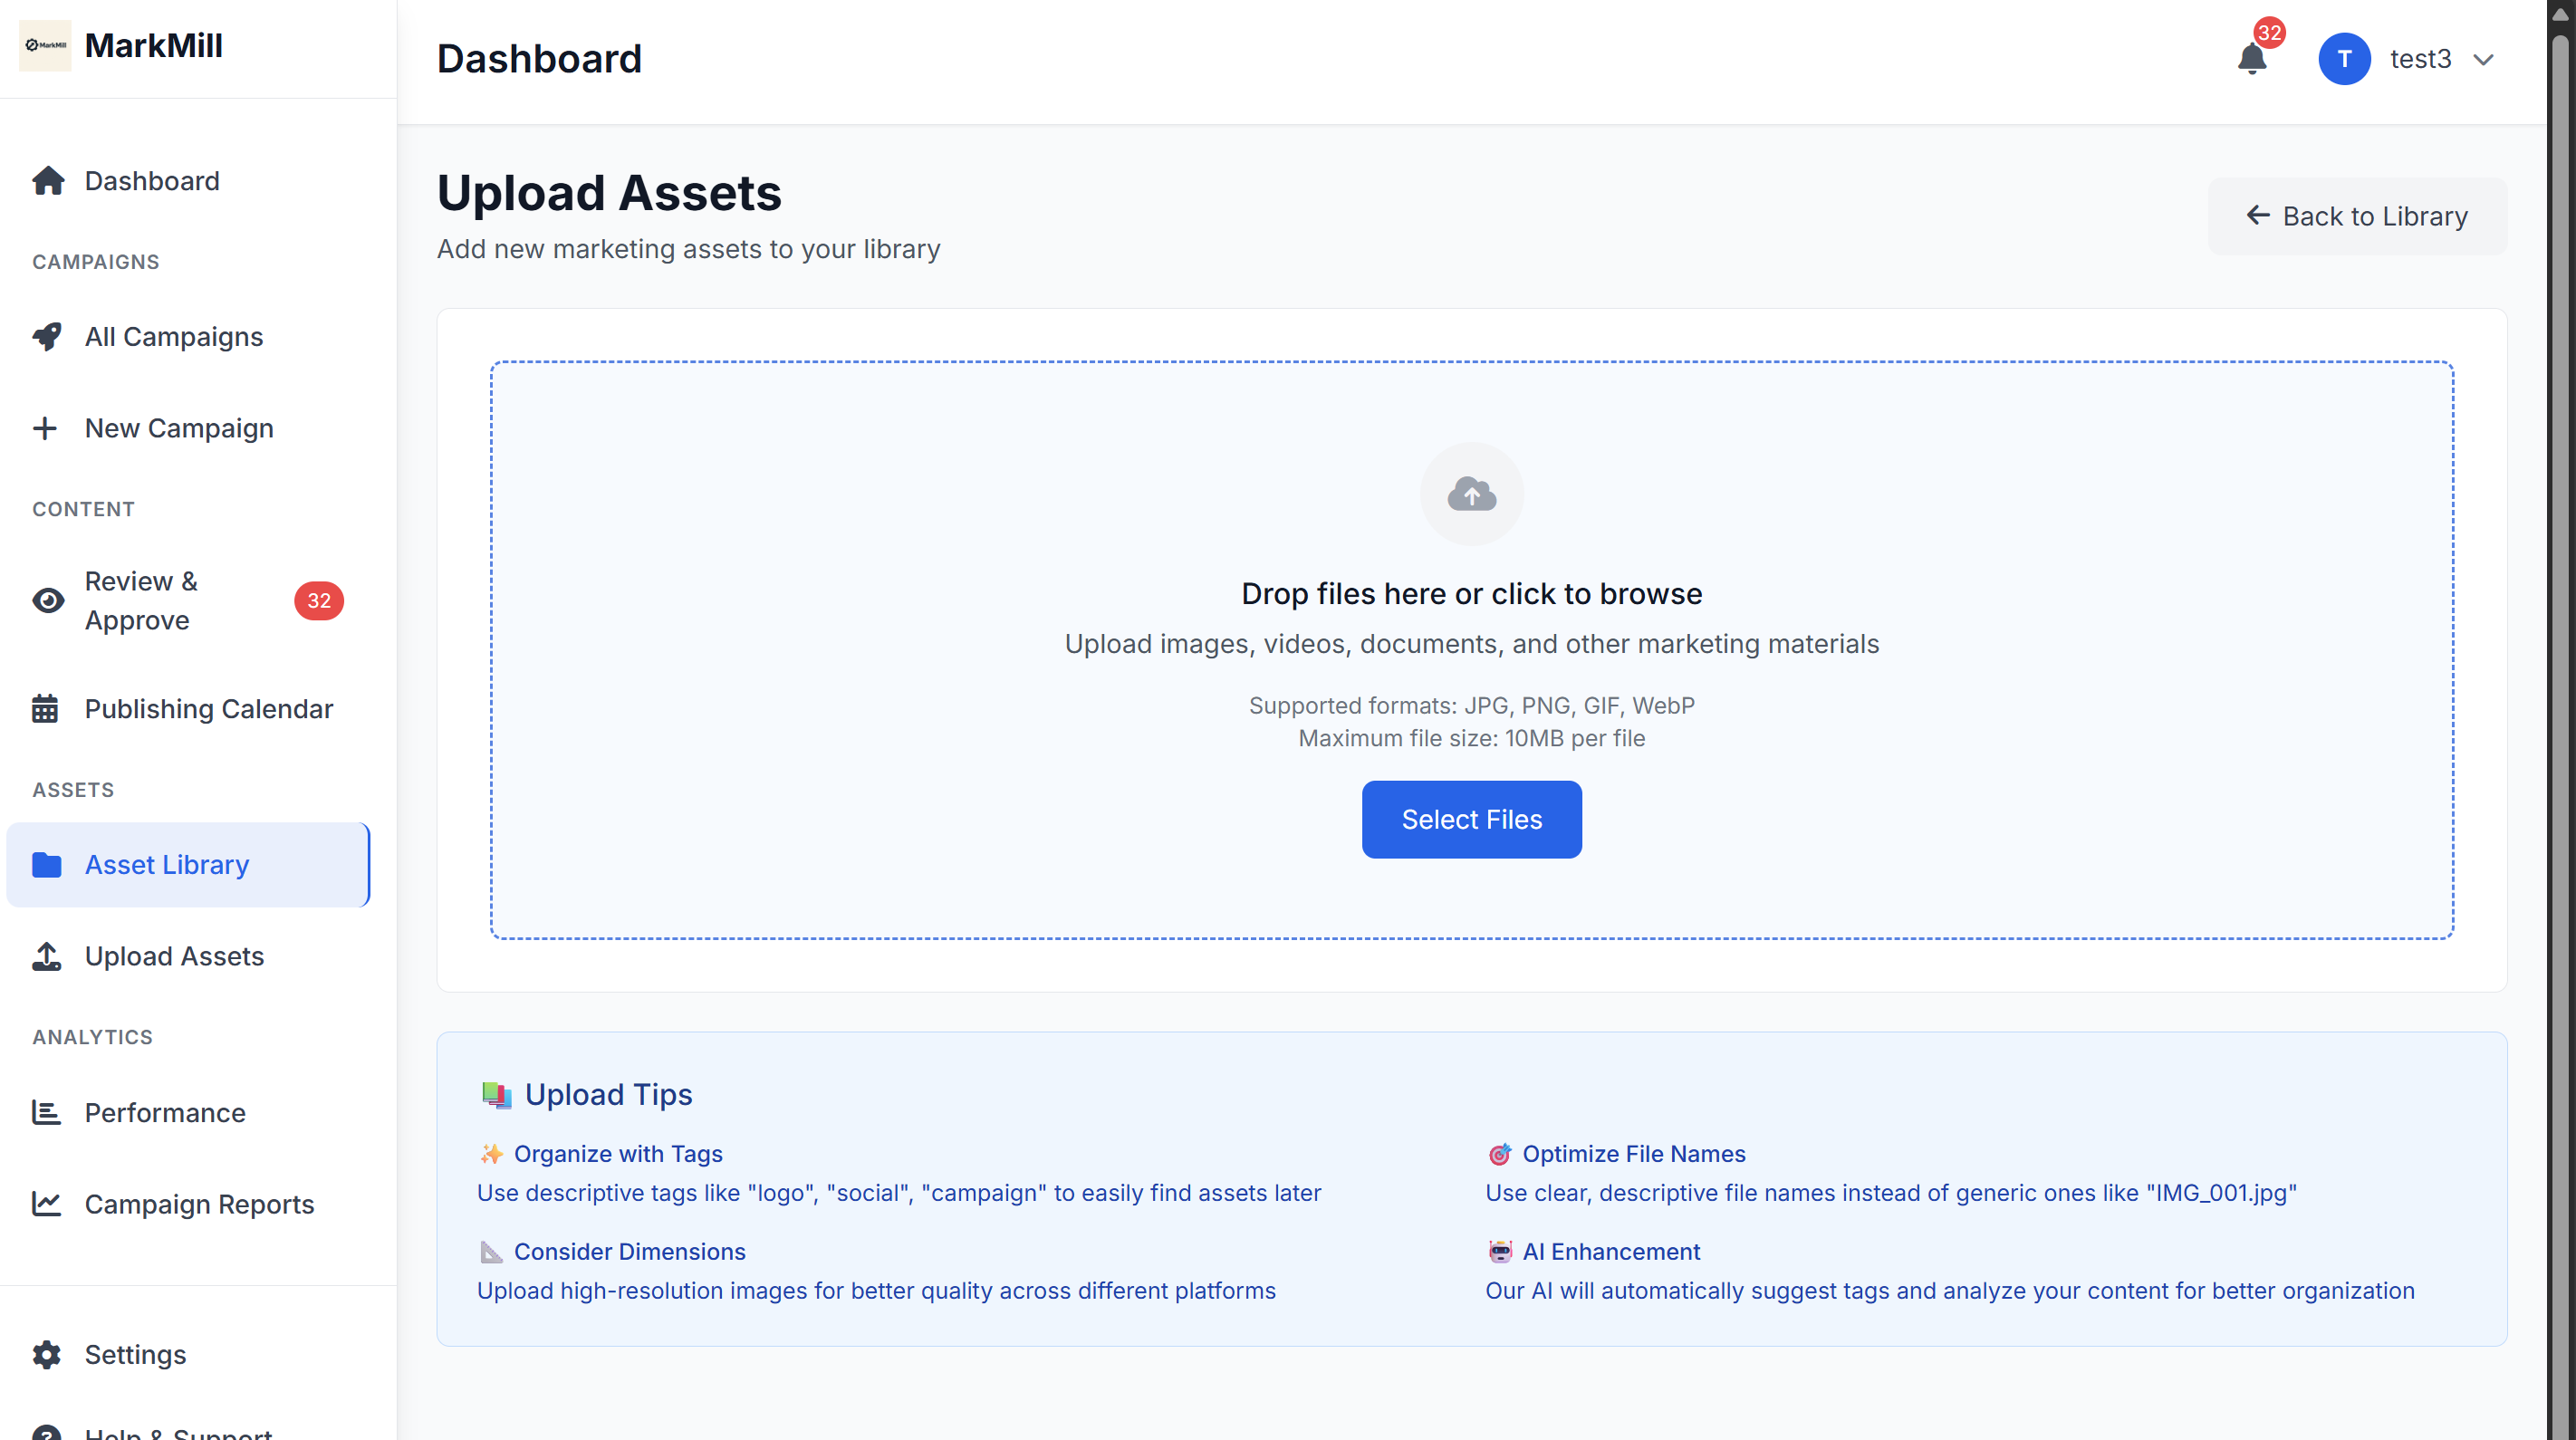Open the test3 account menu

pos(2419,59)
